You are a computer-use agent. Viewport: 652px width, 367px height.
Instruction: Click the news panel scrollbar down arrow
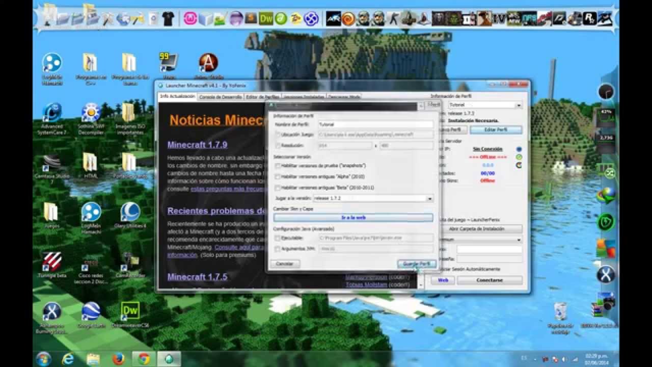click(420, 286)
